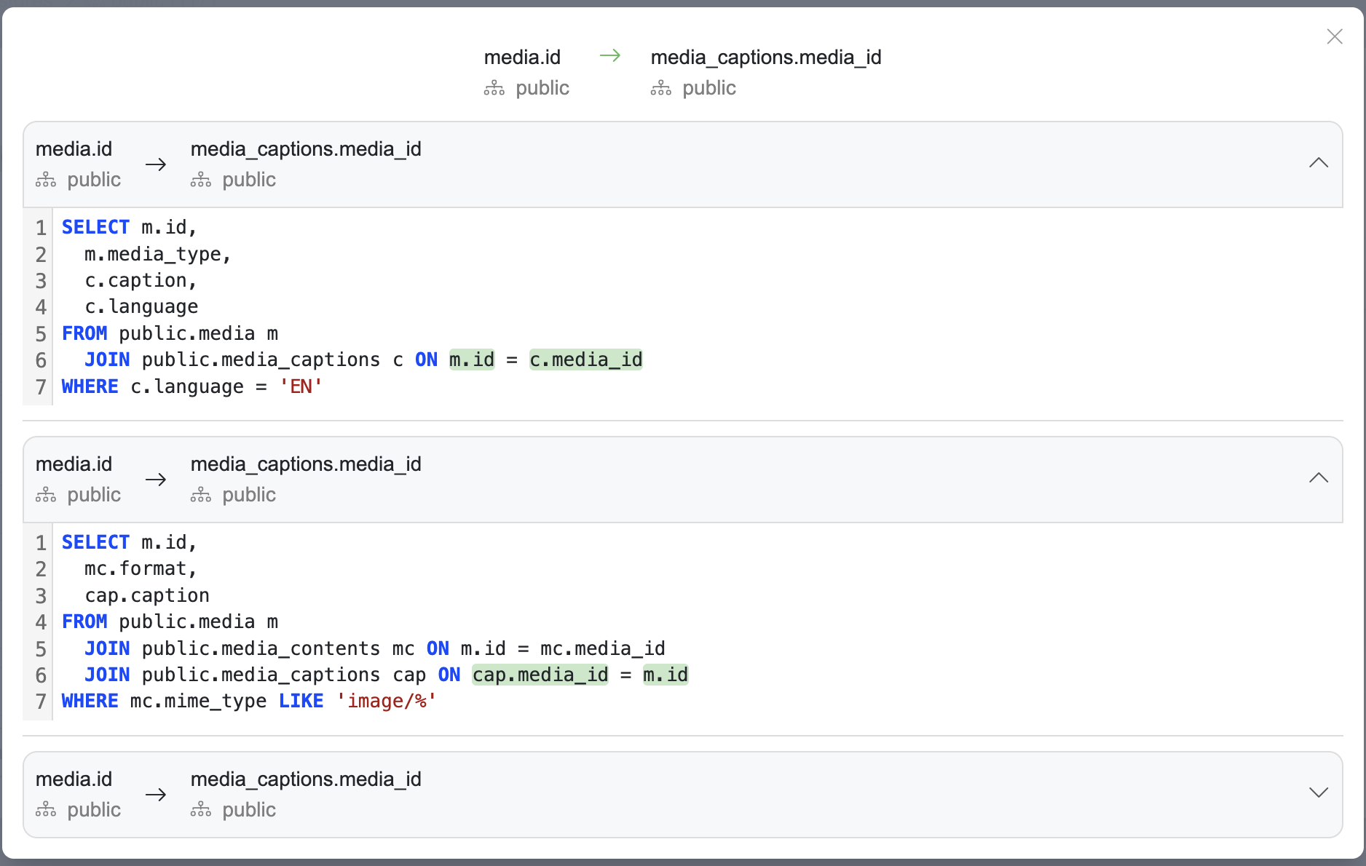
Task: Click the public schema icon beside media.id in second panel
Action: 45,494
